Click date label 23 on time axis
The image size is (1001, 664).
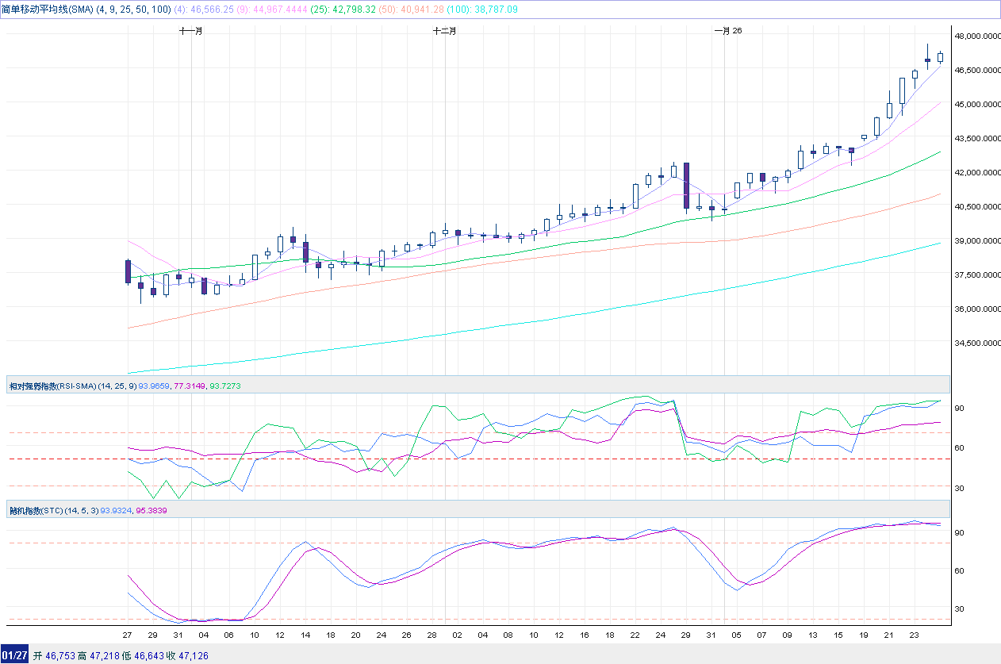coord(913,635)
